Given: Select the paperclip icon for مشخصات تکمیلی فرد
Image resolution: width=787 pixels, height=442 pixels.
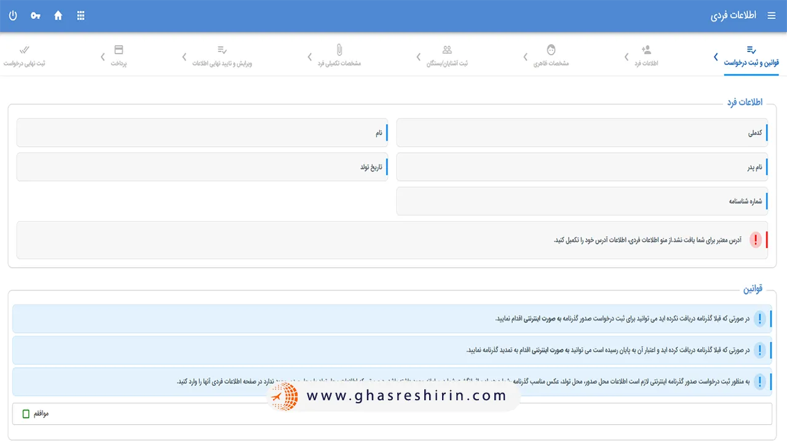Looking at the screenshot, I should (338, 50).
